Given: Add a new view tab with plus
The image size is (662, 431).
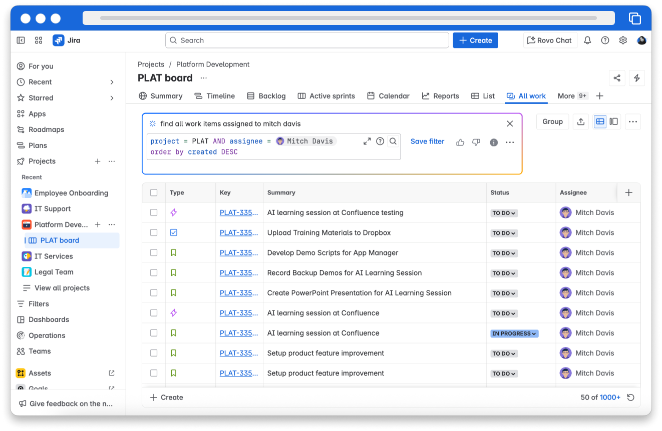Looking at the screenshot, I should tap(600, 96).
